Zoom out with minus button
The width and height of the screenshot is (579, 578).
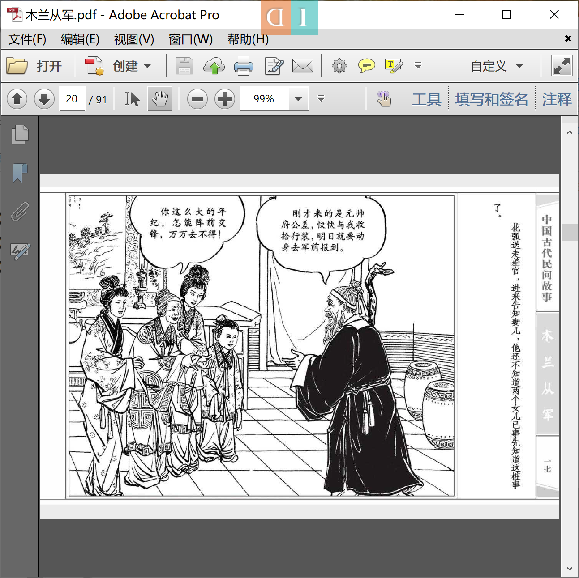click(x=197, y=99)
